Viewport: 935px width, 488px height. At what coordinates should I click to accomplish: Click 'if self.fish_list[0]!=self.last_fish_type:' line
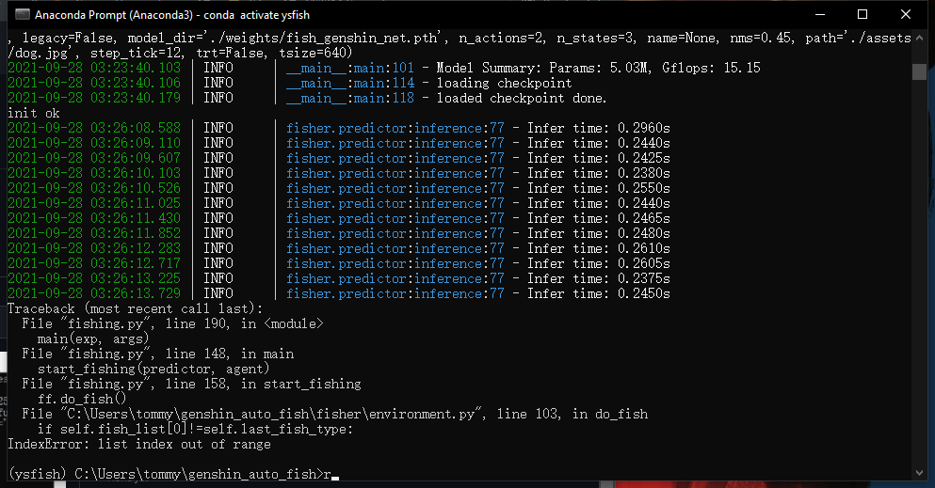(x=195, y=429)
